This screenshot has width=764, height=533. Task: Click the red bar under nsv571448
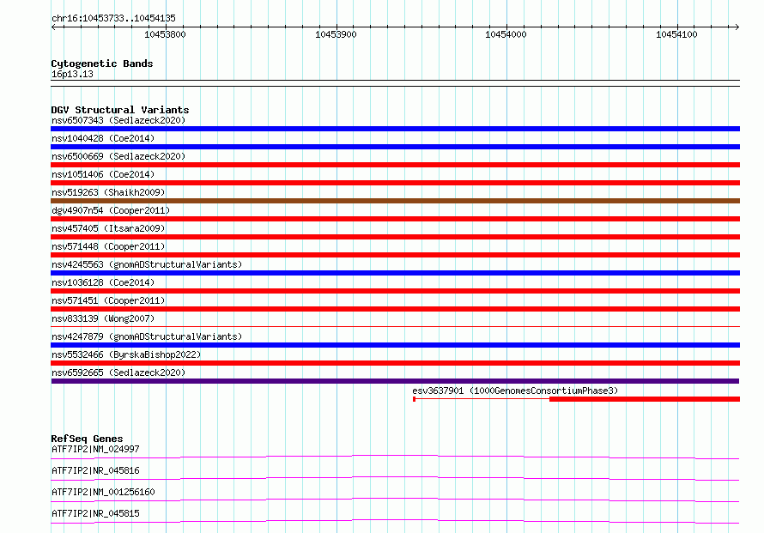point(395,255)
